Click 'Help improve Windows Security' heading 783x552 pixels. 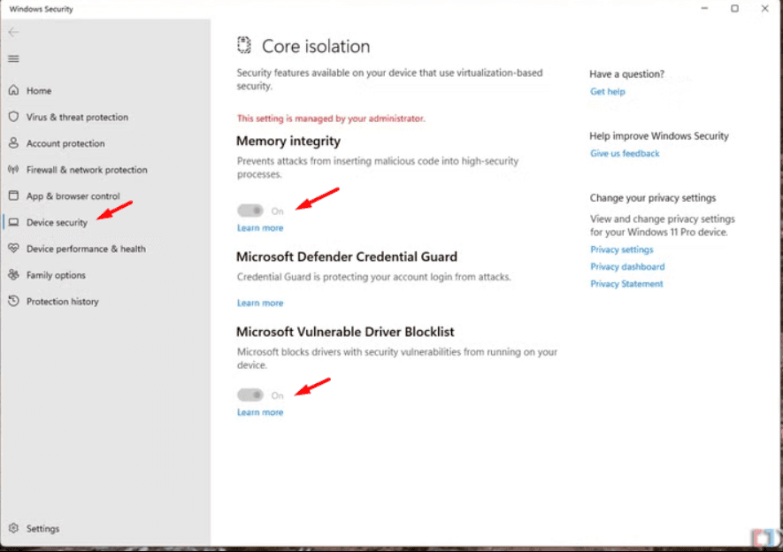coord(658,135)
